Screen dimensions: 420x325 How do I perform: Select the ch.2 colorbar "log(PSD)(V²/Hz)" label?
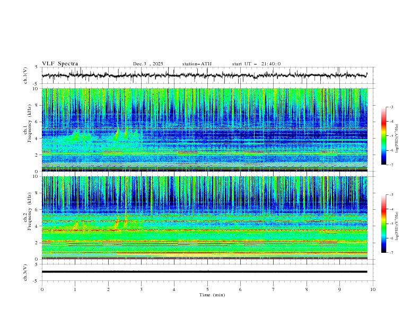[x=397, y=226]
